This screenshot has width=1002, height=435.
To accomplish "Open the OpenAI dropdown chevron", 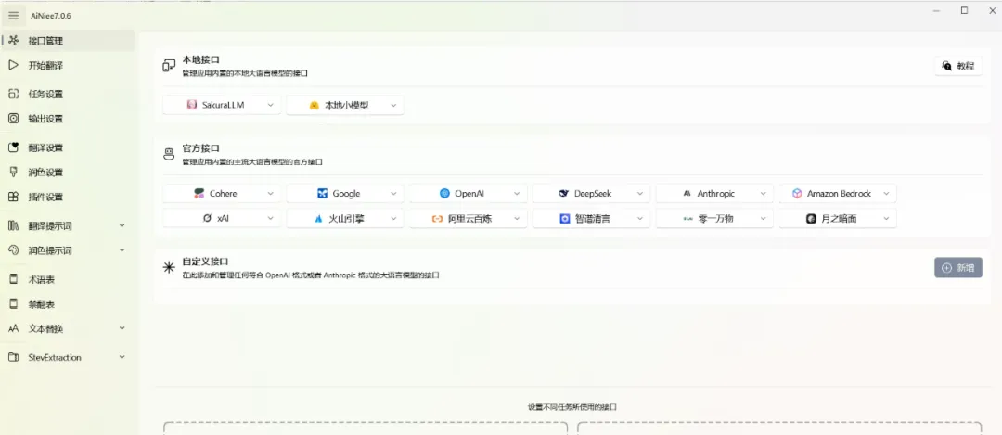I will pos(517,194).
